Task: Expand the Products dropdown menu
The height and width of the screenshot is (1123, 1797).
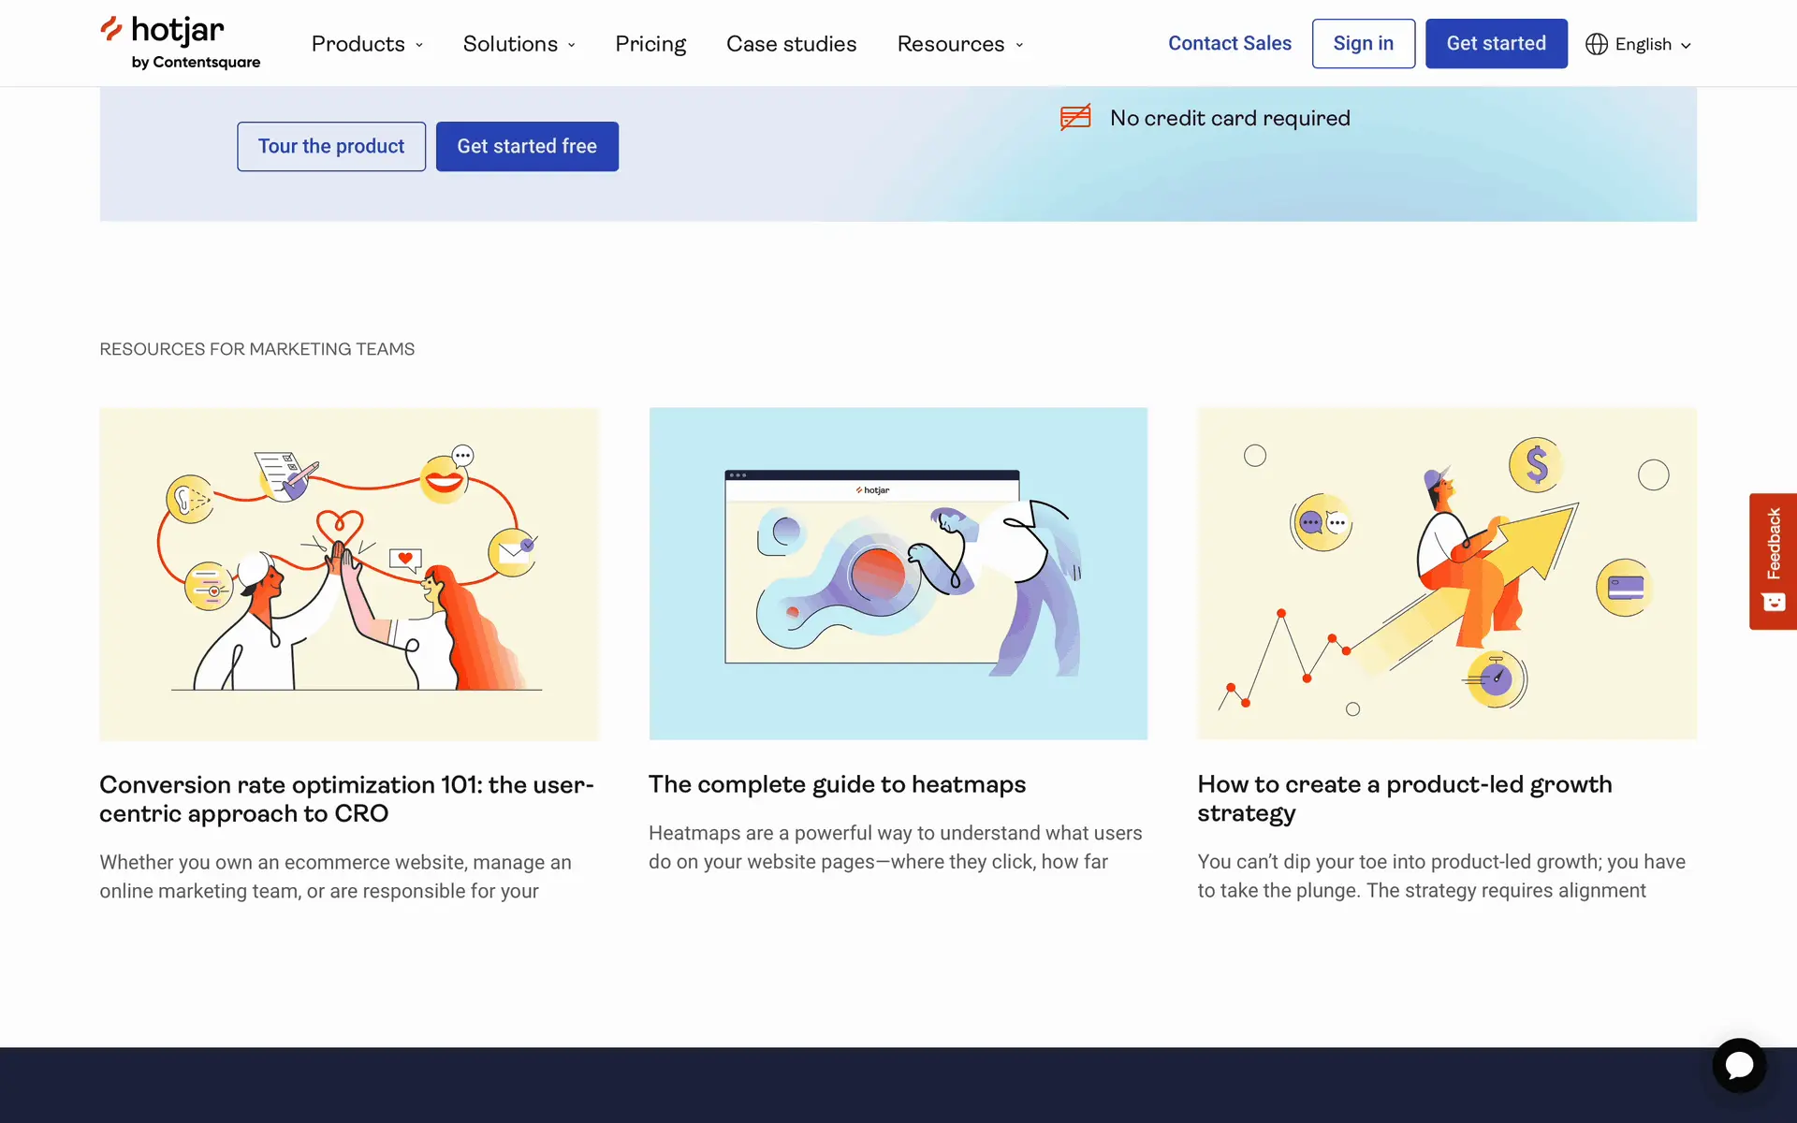Action: (x=367, y=44)
